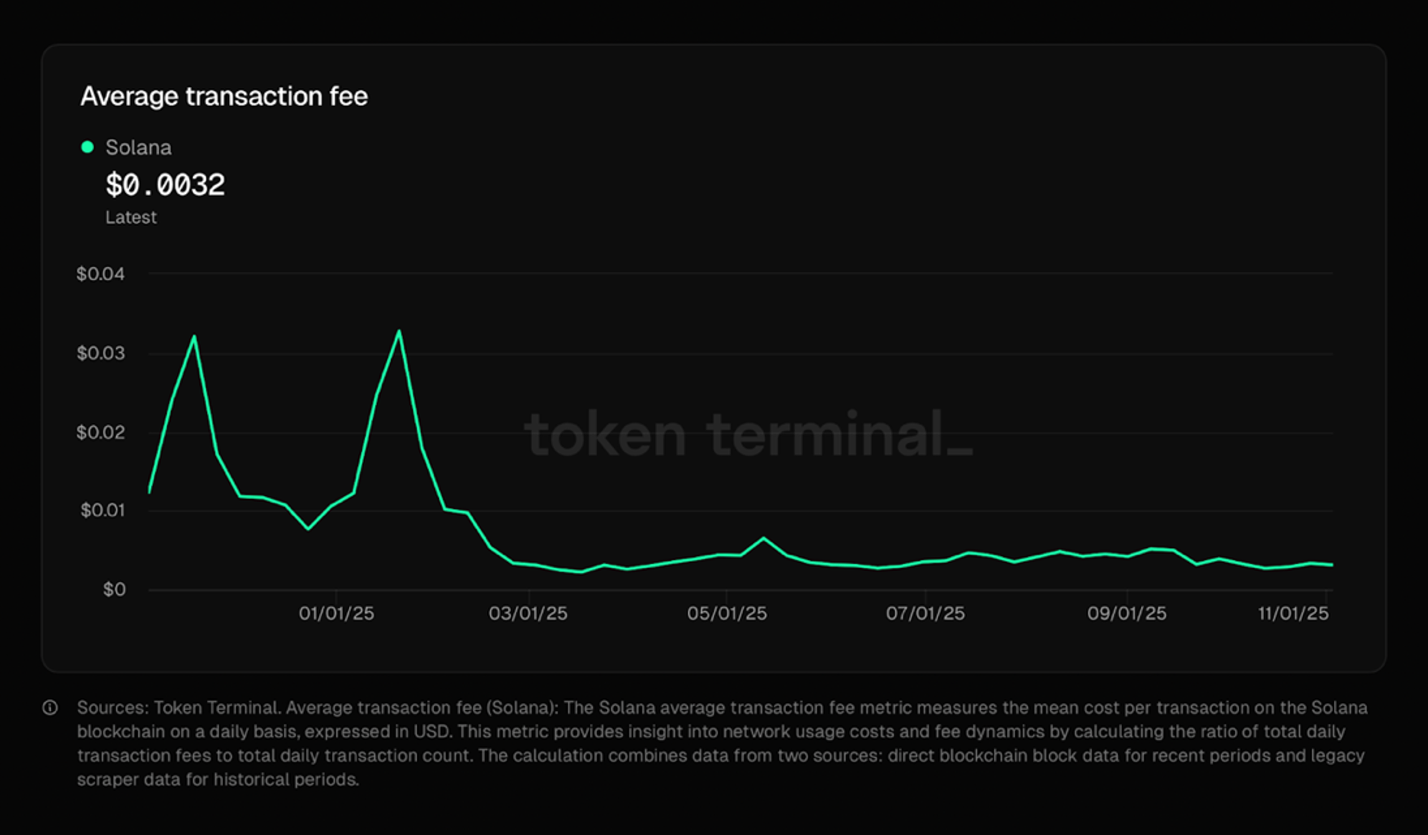This screenshot has width=1428, height=835.
Task: Click the $0.04 y-axis label
Action: pyautogui.click(x=100, y=274)
